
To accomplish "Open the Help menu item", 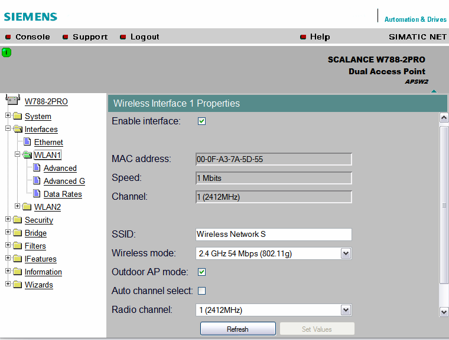I will point(320,37).
